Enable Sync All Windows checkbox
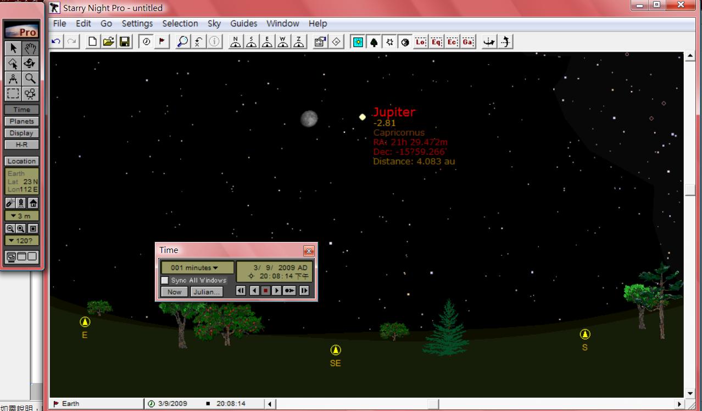This screenshot has width=702, height=411. [165, 280]
